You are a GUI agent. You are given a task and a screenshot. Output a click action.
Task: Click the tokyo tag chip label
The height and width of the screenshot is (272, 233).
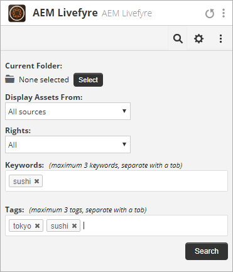pyautogui.click(x=22, y=226)
